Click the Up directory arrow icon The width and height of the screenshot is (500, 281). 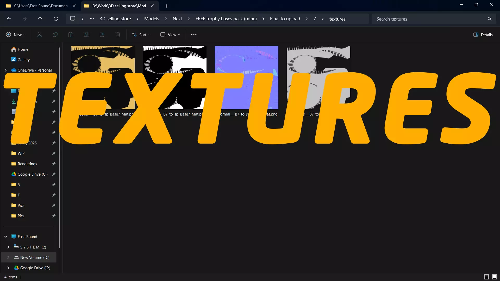40,19
